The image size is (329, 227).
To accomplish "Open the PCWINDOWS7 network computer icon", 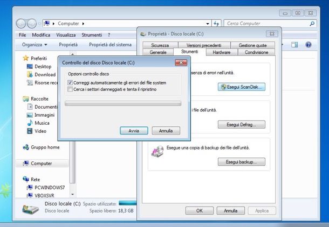I will (30, 187).
